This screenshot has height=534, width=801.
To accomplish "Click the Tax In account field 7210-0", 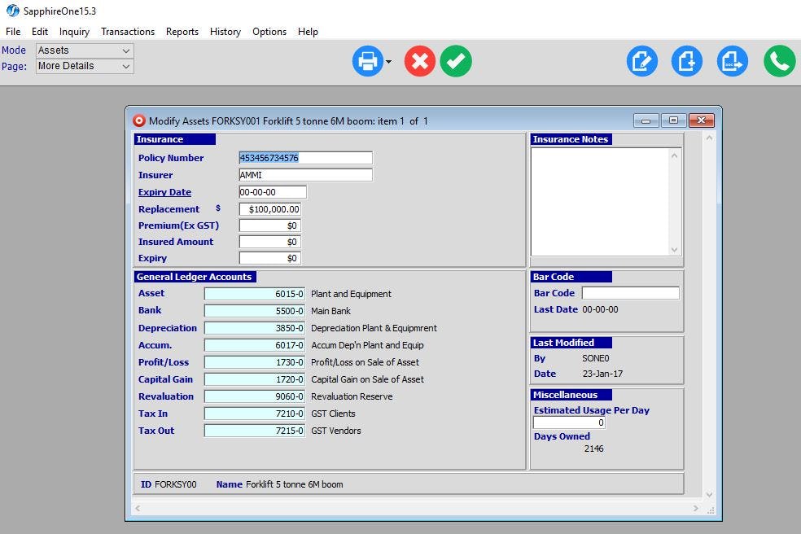I will click(255, 414).
